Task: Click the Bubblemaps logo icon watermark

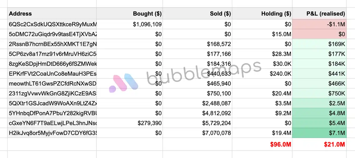Action: [123, 82]
